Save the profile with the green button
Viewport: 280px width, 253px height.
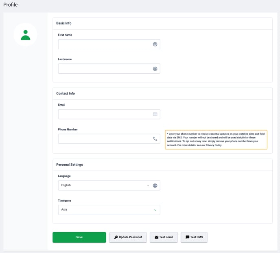point(79,237)
